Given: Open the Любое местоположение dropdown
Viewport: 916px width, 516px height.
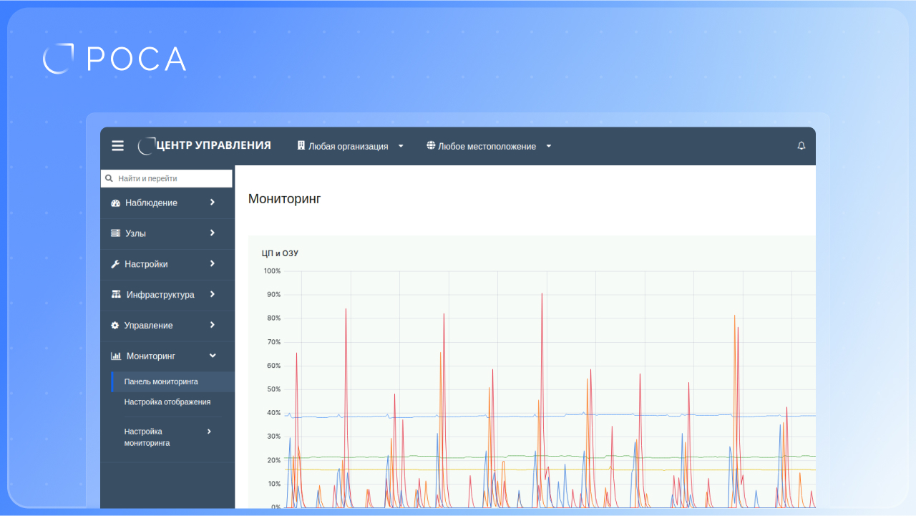Looking at the screenshot, I should 489,146.
